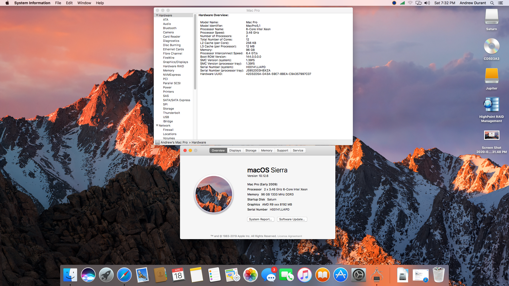Select NVMExpress in sidebar
The image size is (509, 286).
172,75
